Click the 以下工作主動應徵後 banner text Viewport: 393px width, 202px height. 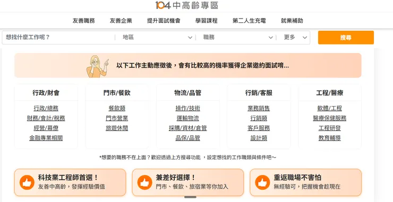(x=202, y=66)
